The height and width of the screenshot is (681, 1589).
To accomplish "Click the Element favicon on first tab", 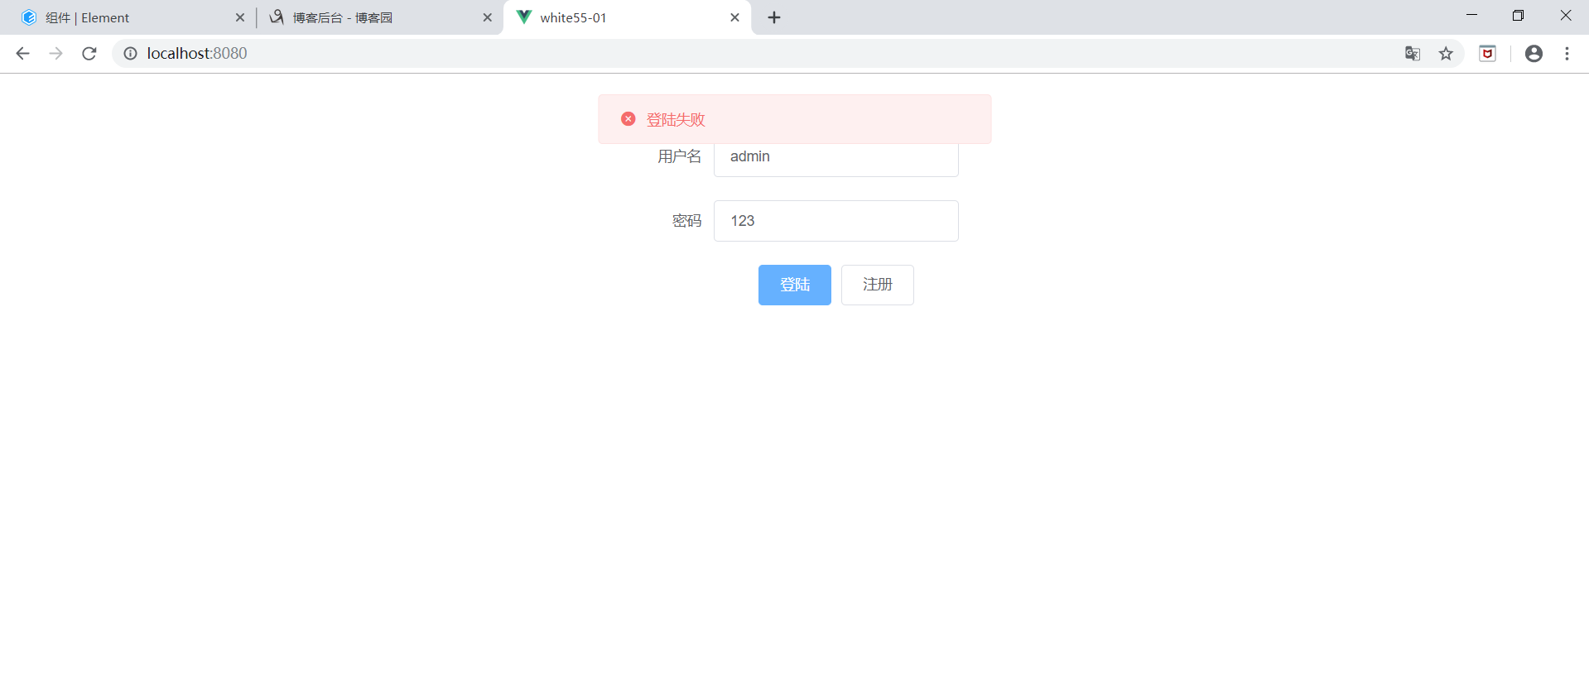I will 29,17.
